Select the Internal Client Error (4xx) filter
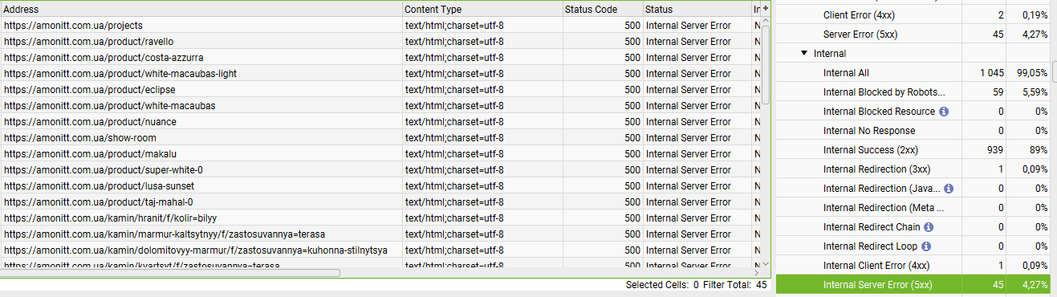The image size is (1057, 297). [913, 266]
